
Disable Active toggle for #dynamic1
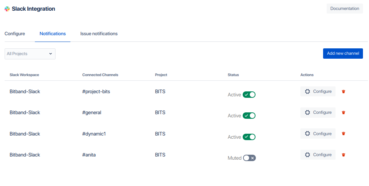tap(249, 137)
